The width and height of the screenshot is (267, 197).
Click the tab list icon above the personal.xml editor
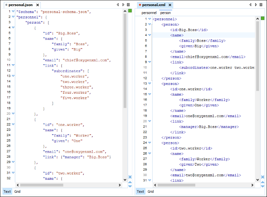pyautogui.click(x=261, y=5)
